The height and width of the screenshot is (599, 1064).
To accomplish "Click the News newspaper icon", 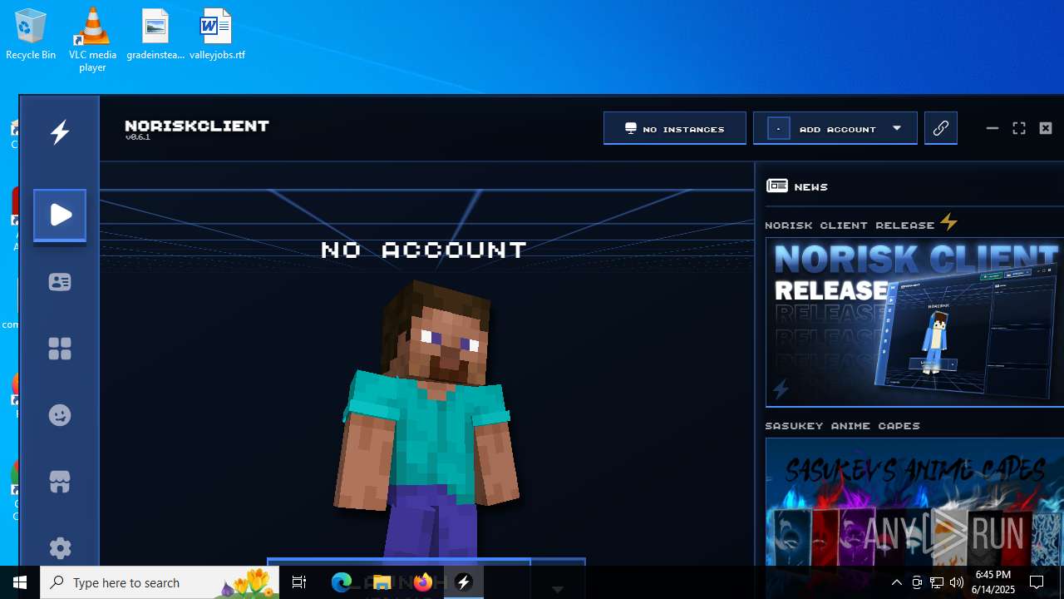I will [x=777, y=186].
